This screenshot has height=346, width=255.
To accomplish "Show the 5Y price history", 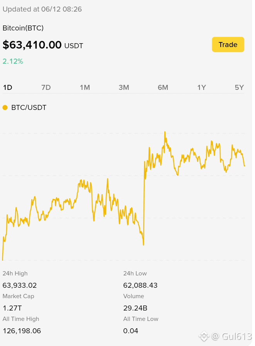I will [x=239, y=88].
